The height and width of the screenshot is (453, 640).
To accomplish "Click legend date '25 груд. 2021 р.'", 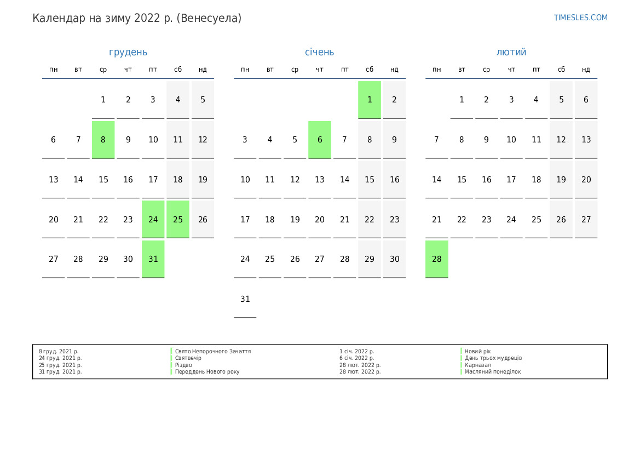I will (60, 365).
